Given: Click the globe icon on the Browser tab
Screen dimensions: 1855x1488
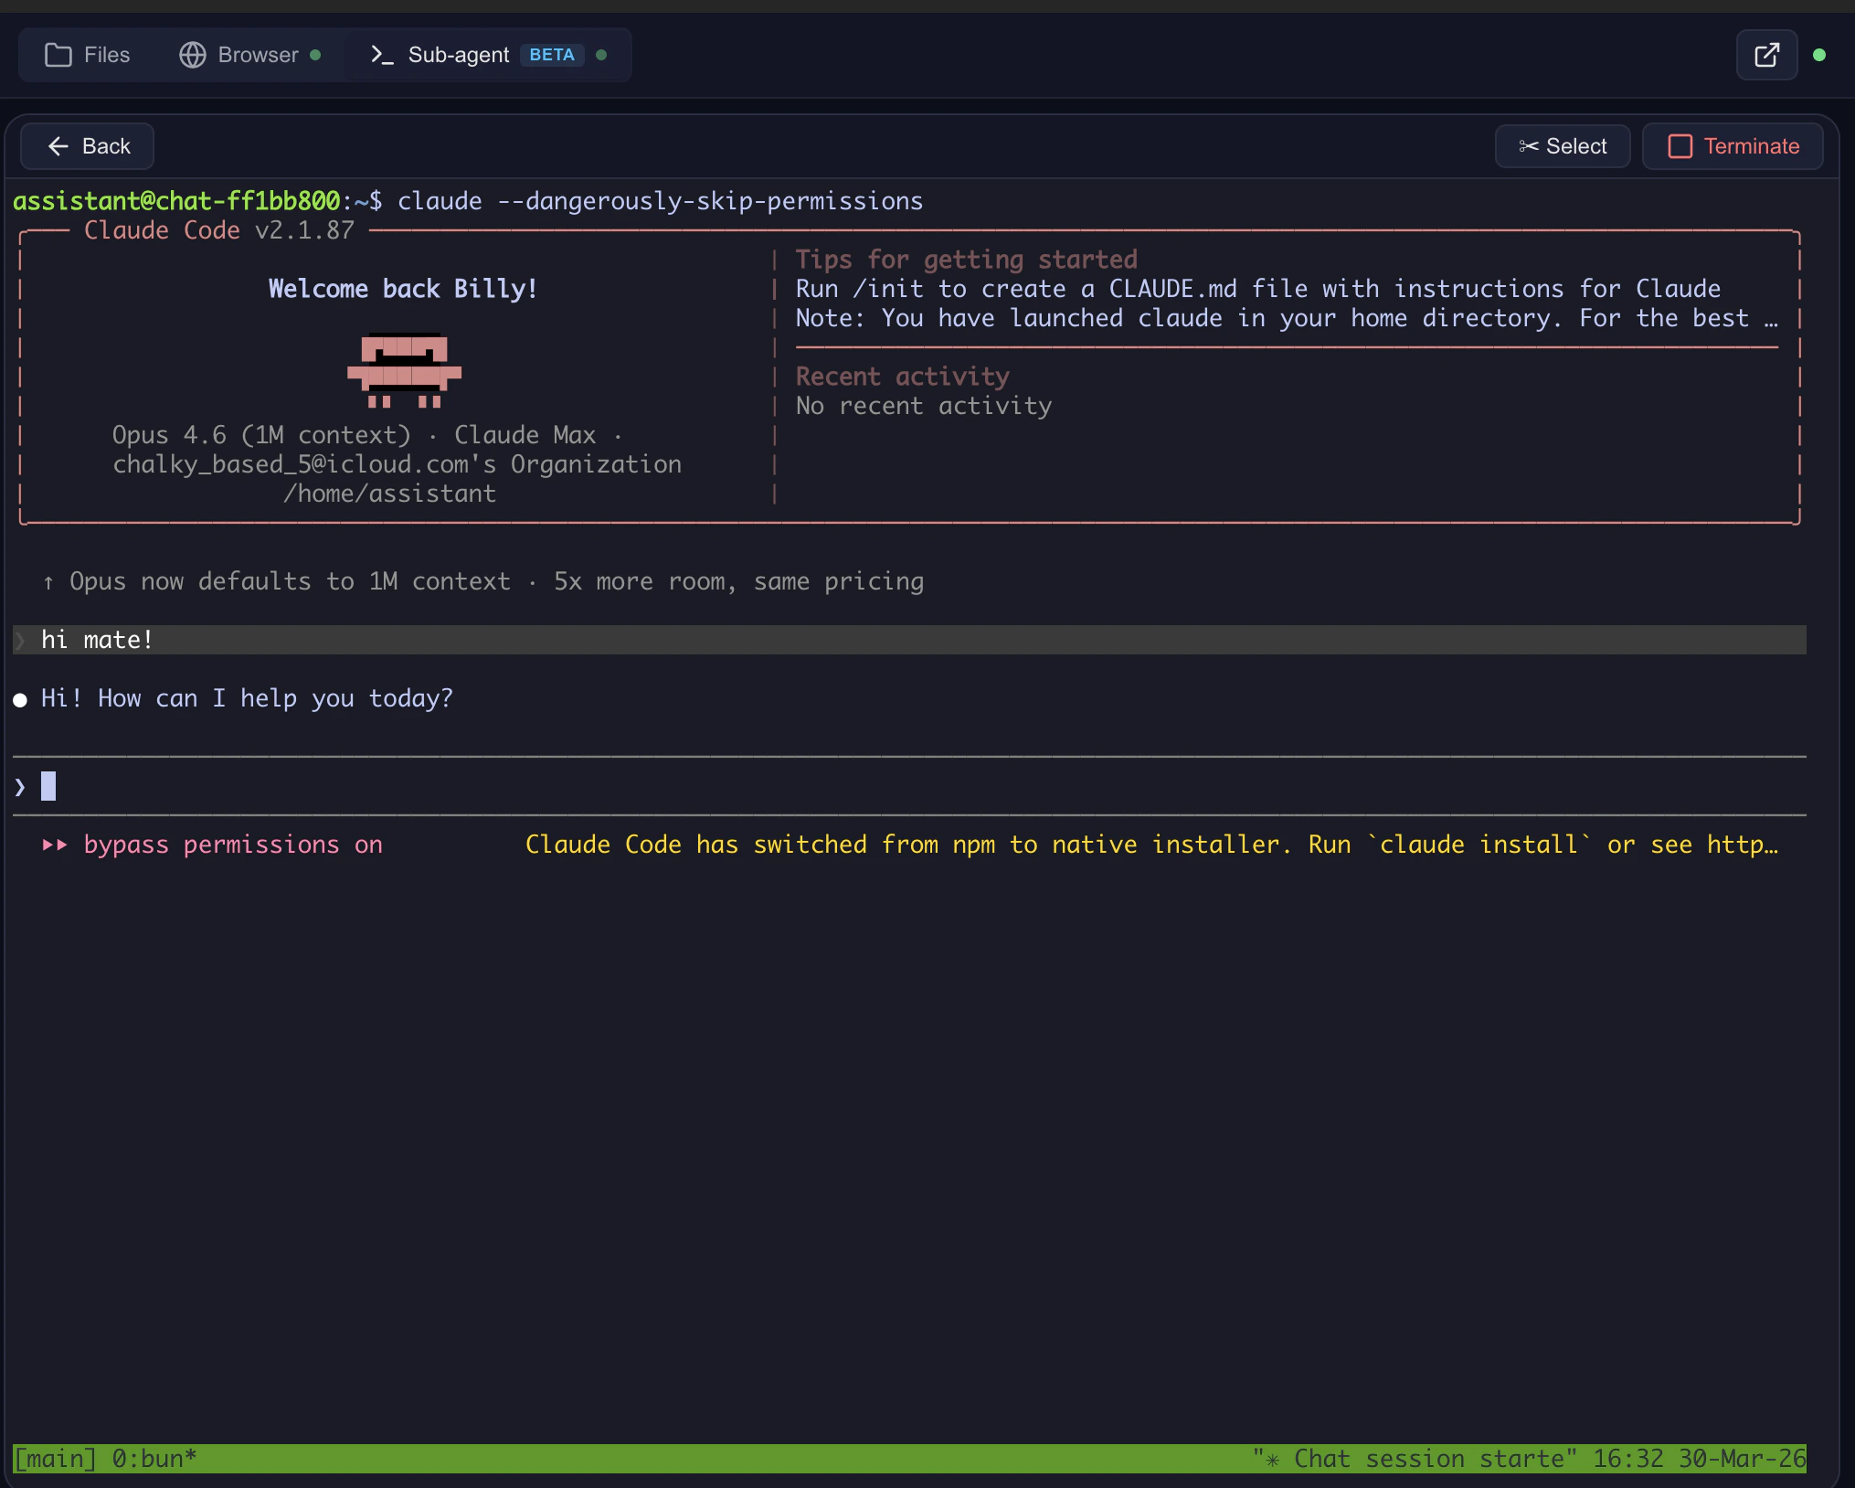Looking at the screenshot, I should tap(192, 55).
